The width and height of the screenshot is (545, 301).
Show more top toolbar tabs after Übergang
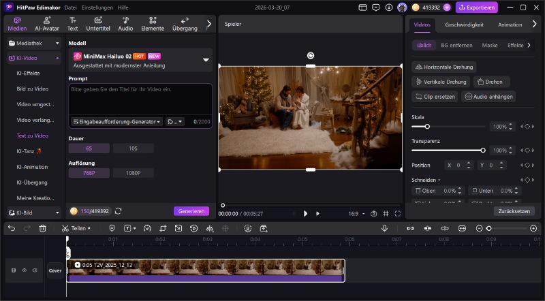tap(209, 24)
